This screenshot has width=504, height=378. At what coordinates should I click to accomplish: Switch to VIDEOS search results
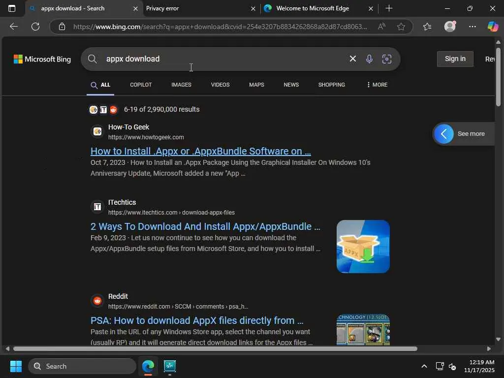tap(220, 85)
